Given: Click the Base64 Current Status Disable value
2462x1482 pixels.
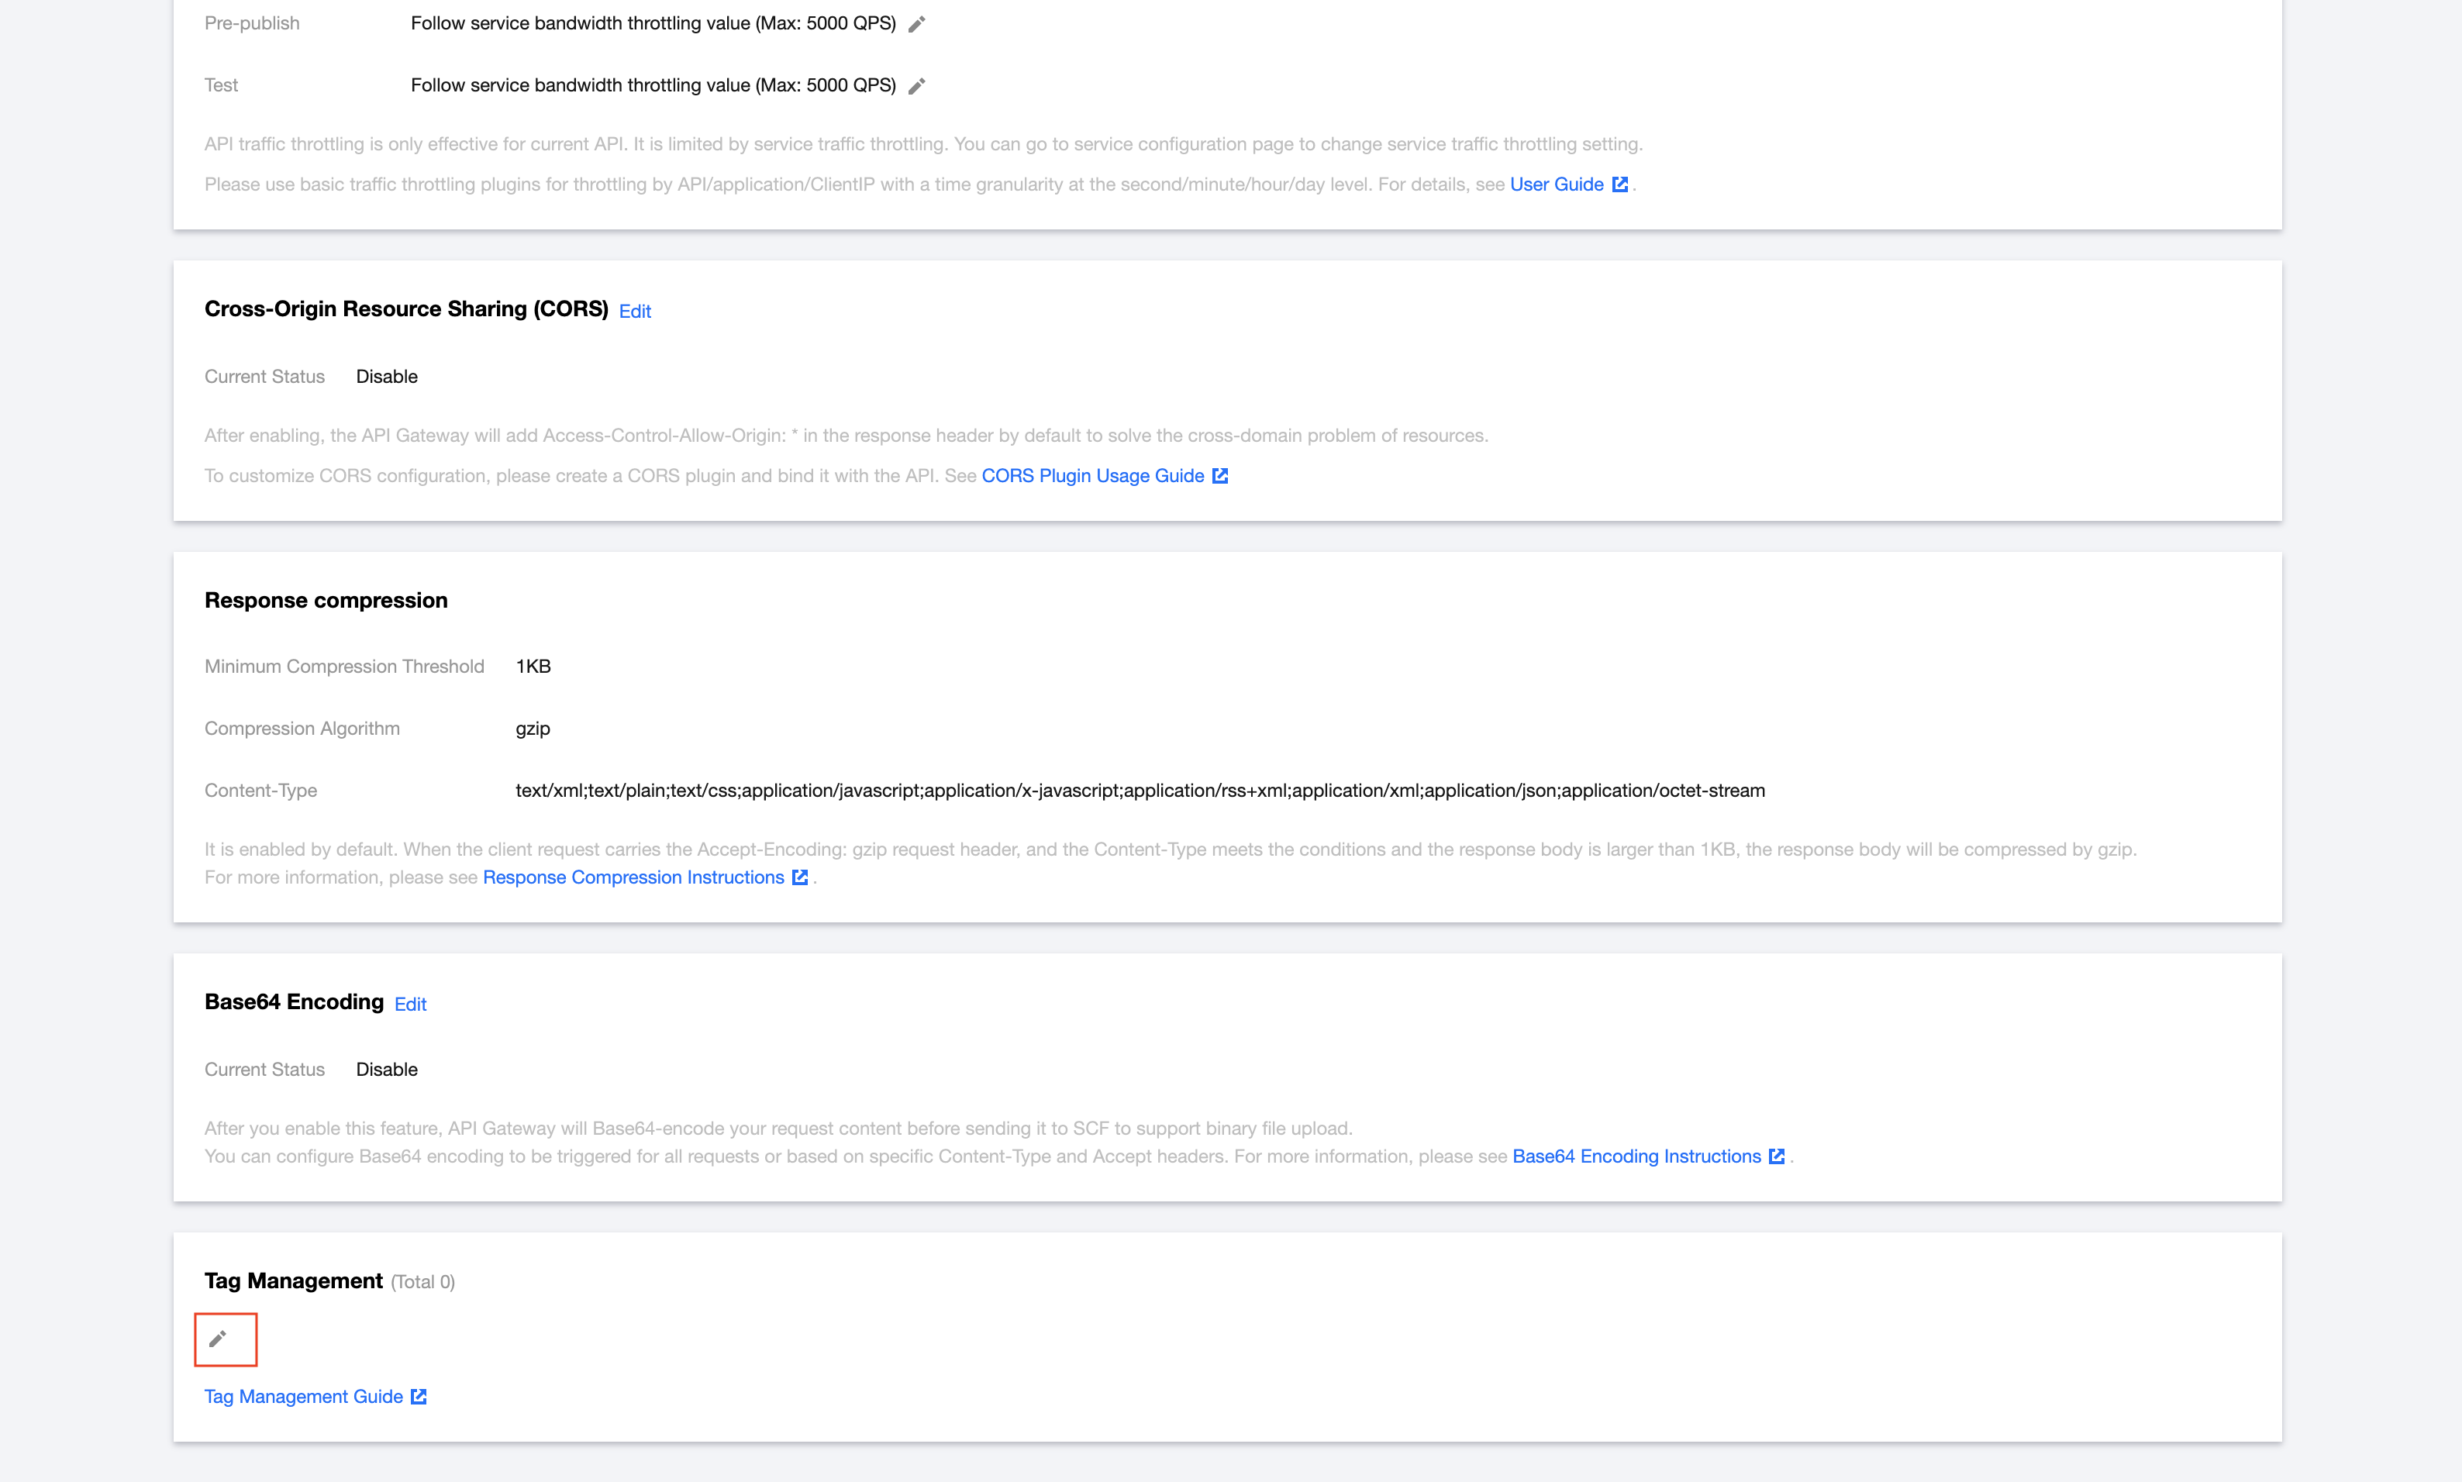Looking at the screenshot, I should pyautogui.click(x=387, y=1070).
